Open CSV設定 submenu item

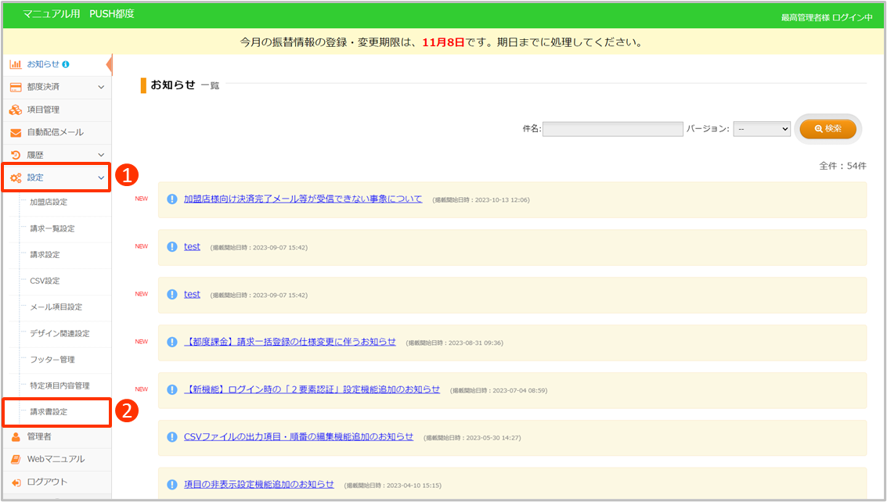pos(45,281)
